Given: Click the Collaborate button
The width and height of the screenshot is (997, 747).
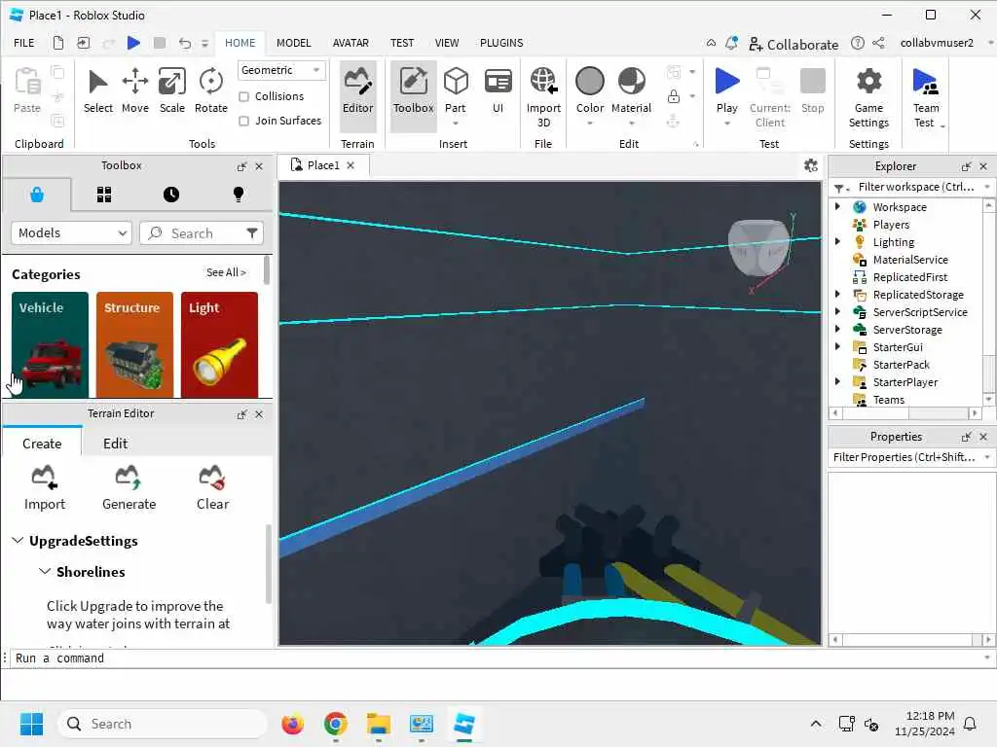Looking at the screenshot, I should click(794, 44).
